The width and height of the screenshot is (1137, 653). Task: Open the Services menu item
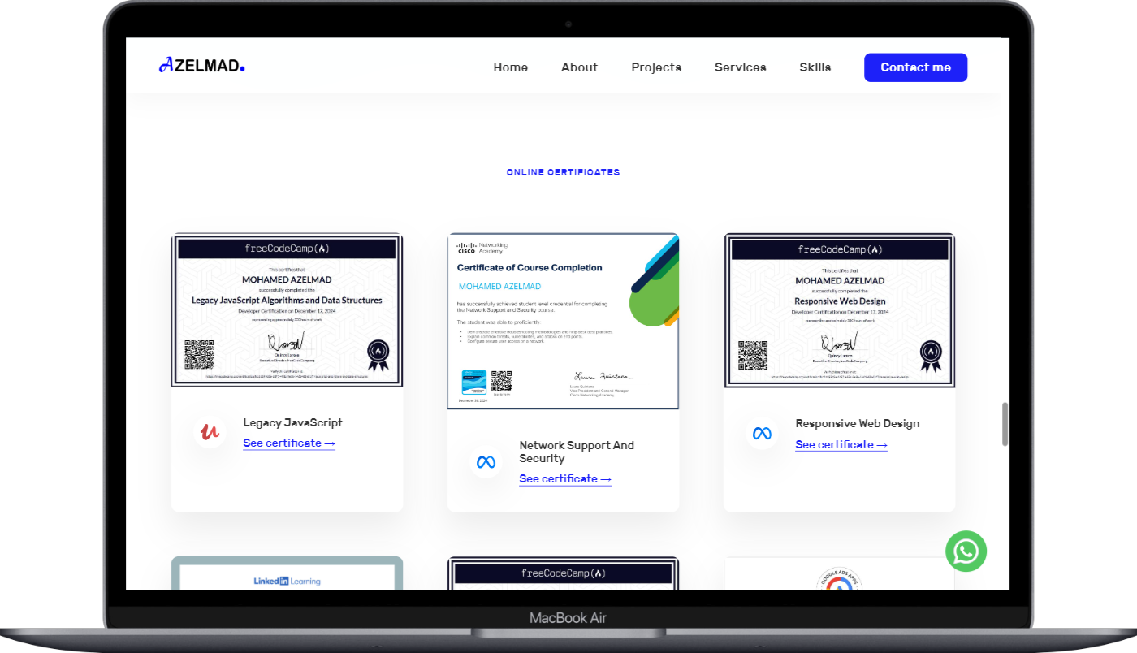click(740, 67)
